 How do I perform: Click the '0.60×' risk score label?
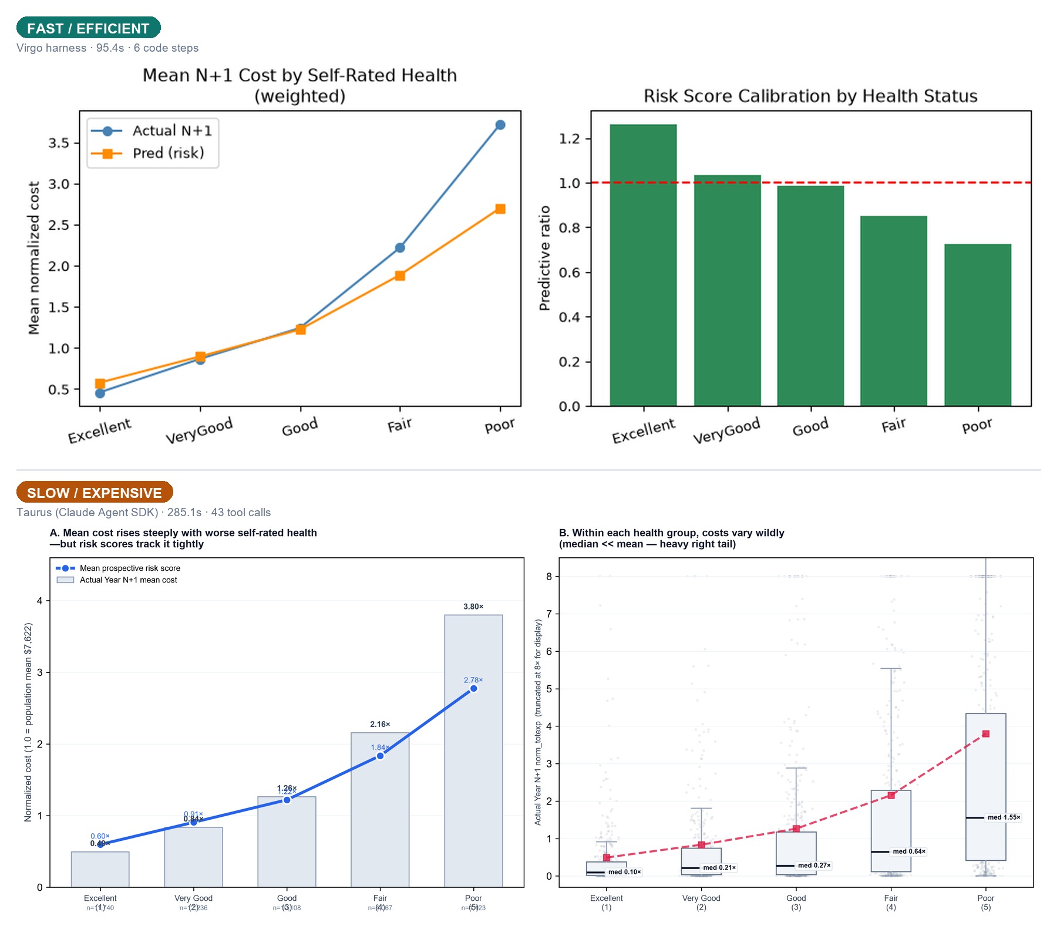pos(100,836)
